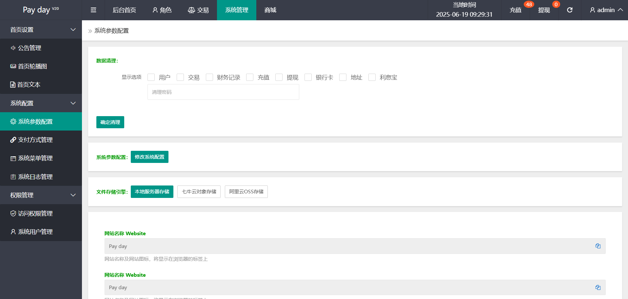Click the 系统参数配置 breadcrumb text
The height and width of the screenshot is (299, 628).
[111, 31]
